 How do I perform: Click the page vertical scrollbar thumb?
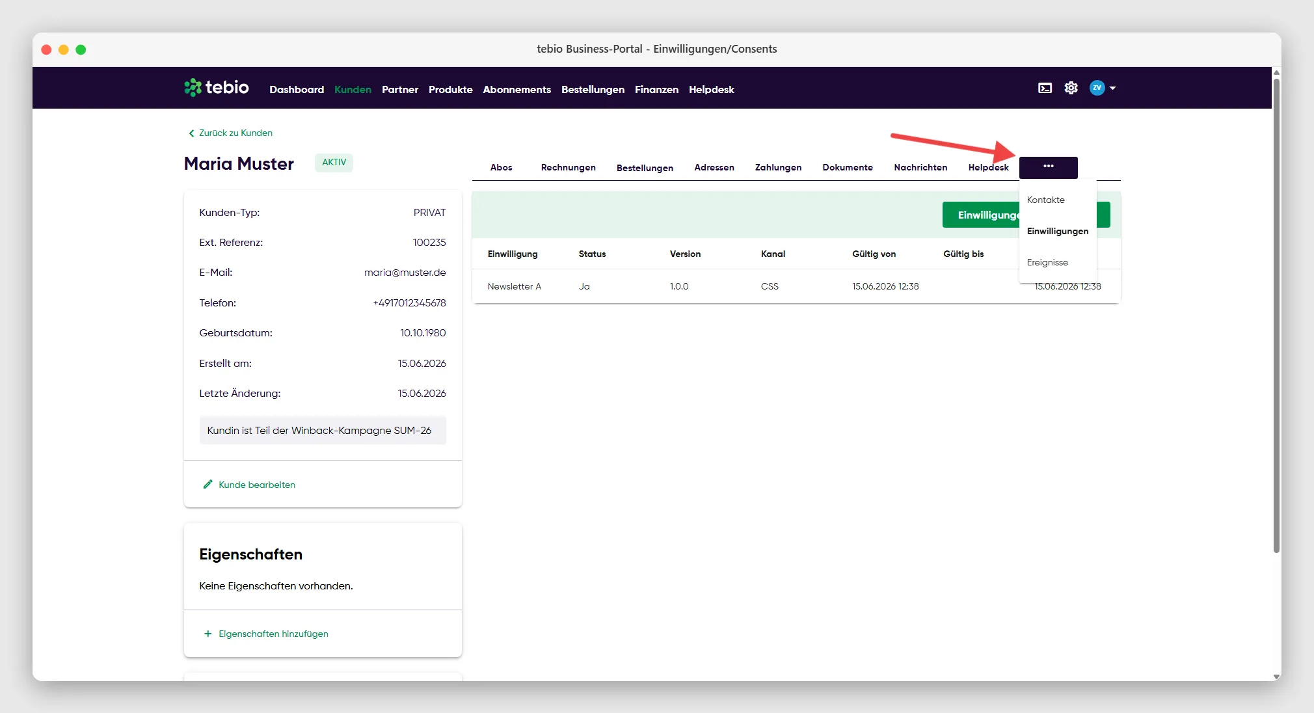tap(1276, 315)
